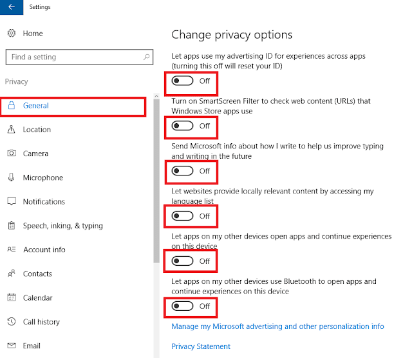Click the search magnifier icon
Image resolution: width=412 pixels, height=358 pixels.
click(x=147, y=57)
